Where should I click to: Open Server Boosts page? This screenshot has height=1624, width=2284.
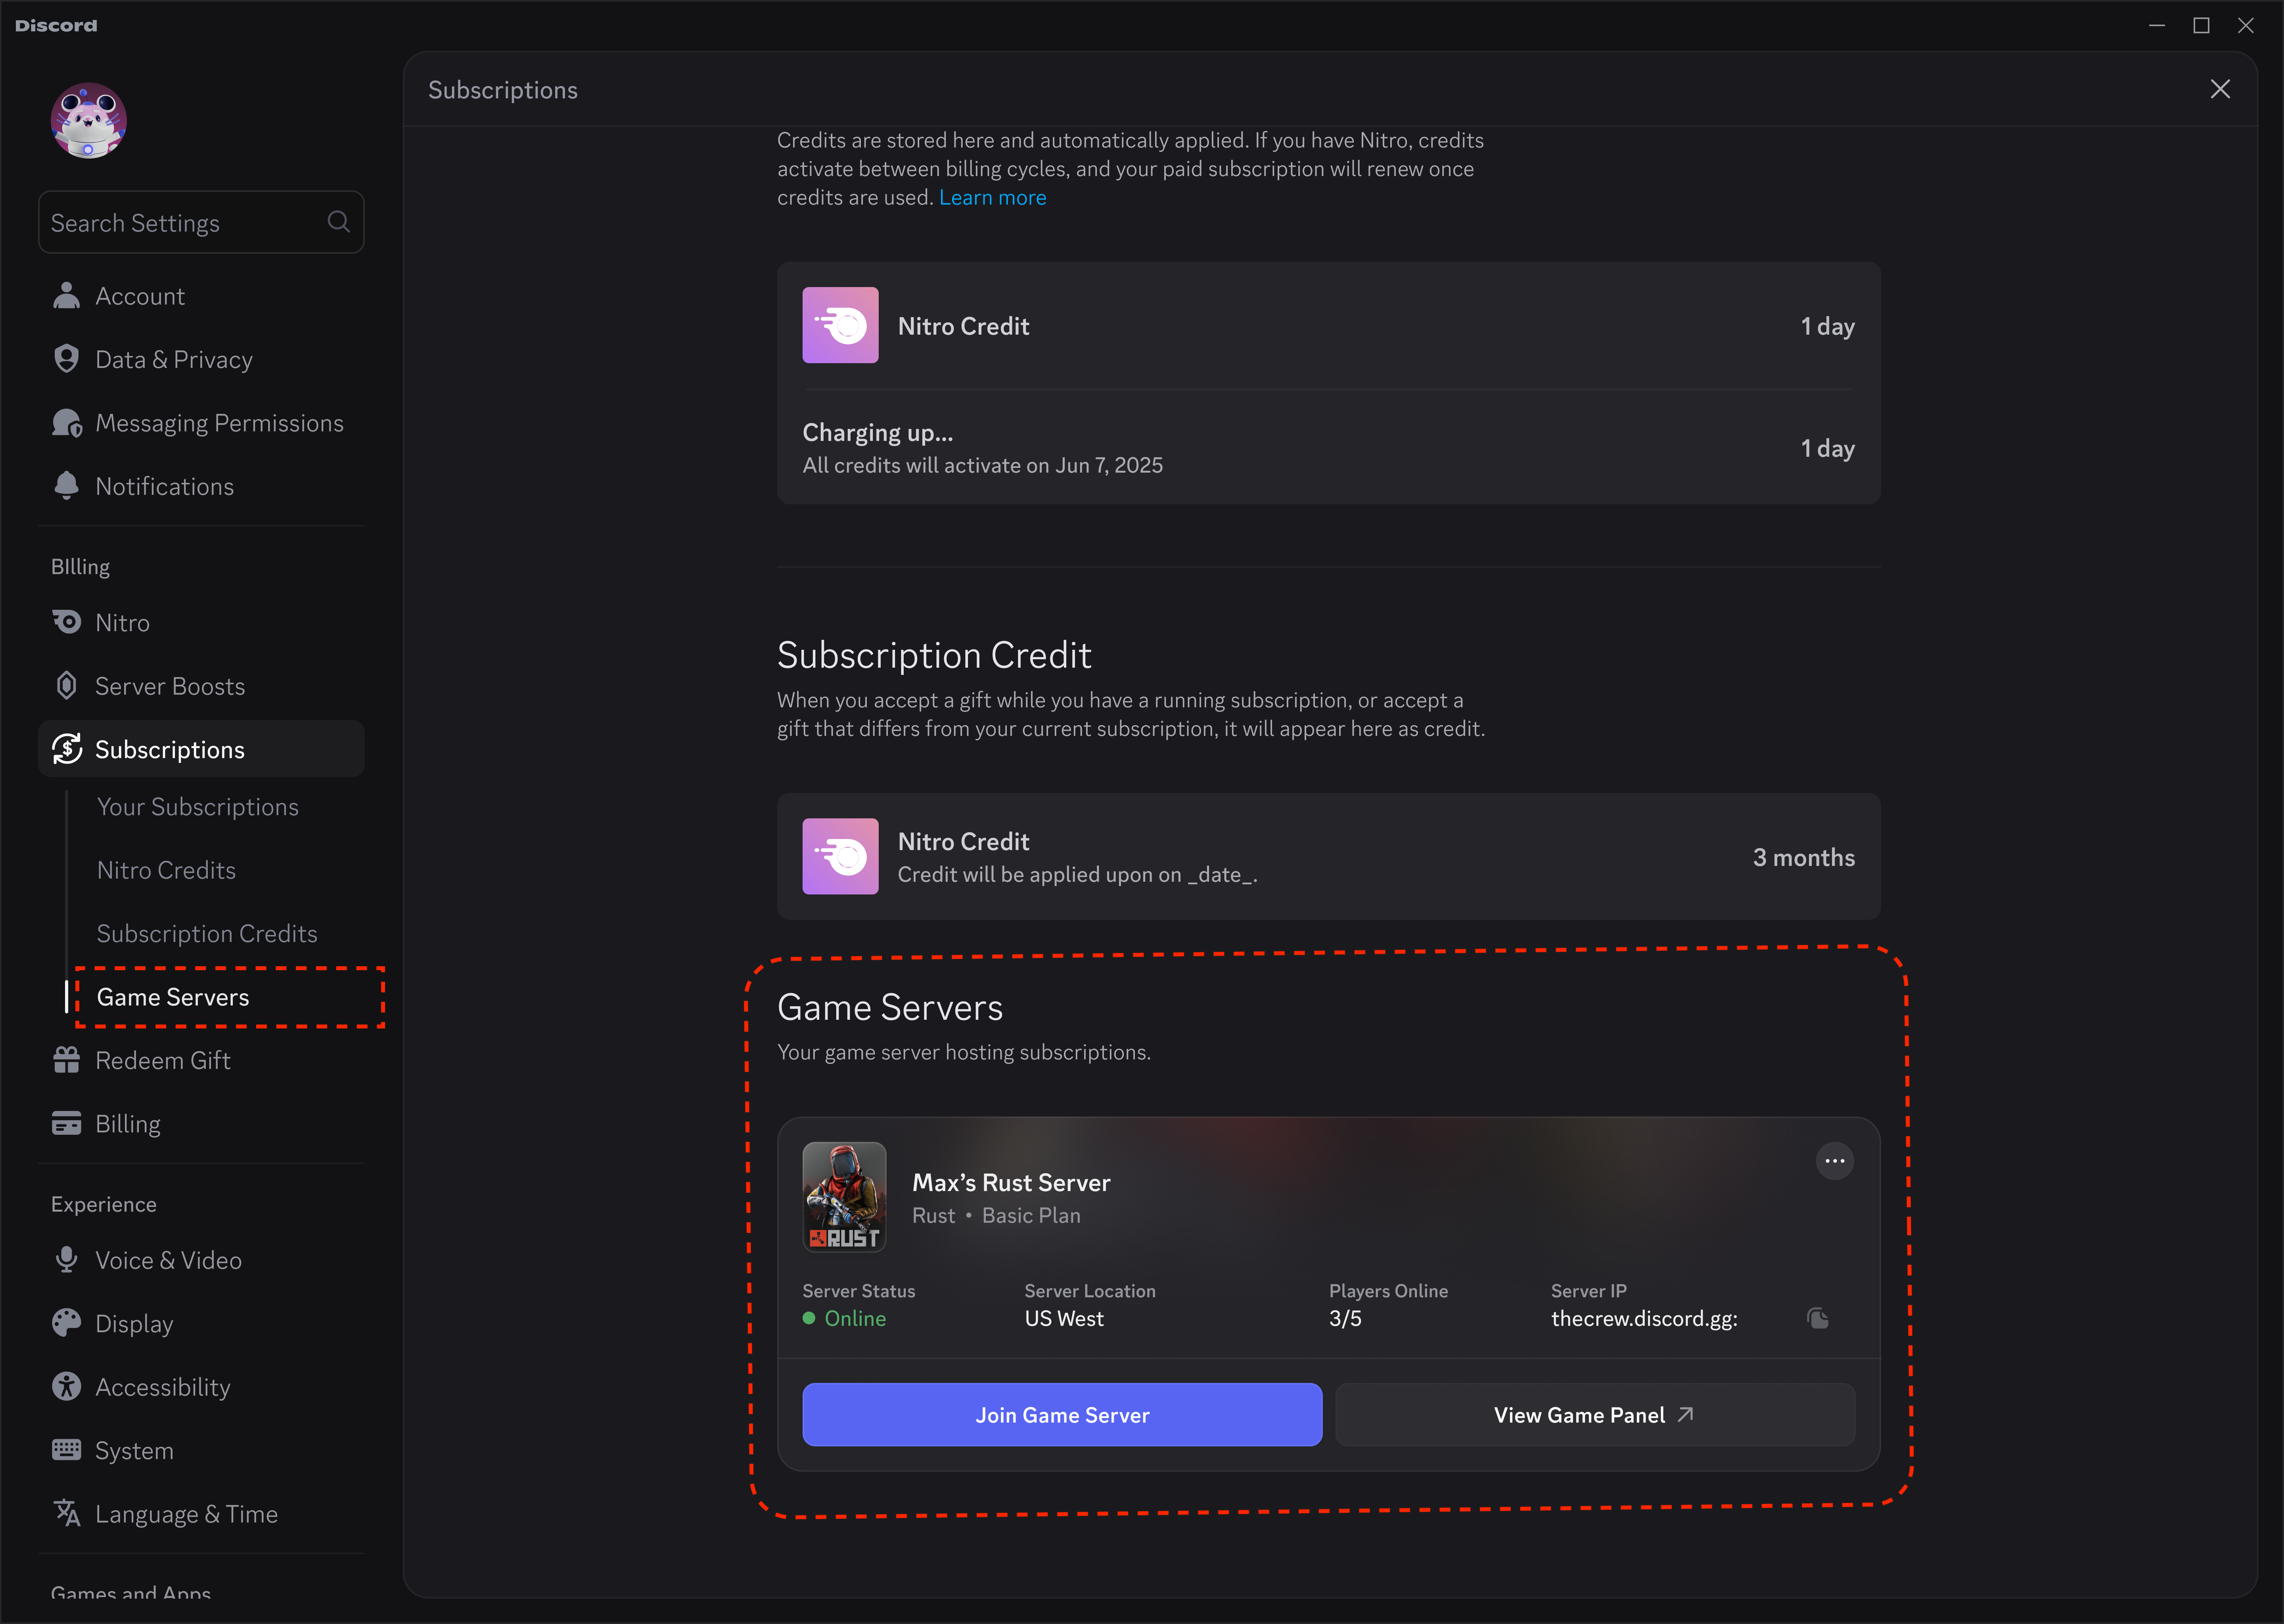pos(201,686)
